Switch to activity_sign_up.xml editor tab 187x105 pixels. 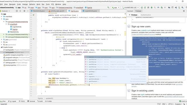[x=57, y=11]
